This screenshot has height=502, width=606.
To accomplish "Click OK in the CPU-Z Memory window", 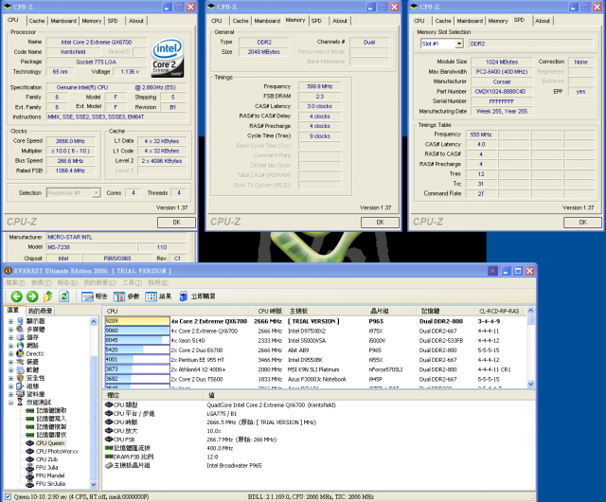I will pos(381,223).
